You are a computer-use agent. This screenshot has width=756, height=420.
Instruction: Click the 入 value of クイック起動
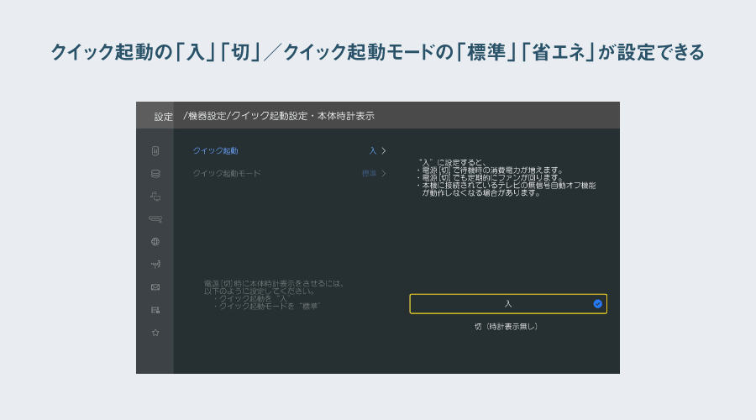373,151
